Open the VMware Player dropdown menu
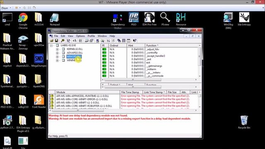The image size is (265, 149). (x=6, y=8)
